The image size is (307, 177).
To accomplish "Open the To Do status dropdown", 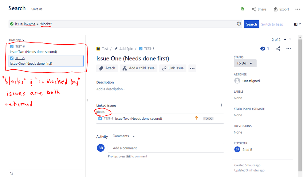I will click(245, 63).
